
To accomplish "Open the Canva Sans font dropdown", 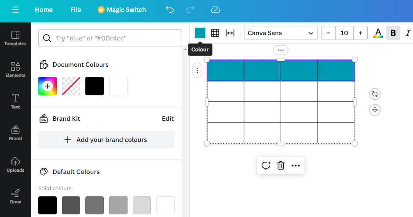I will (281, 33).
